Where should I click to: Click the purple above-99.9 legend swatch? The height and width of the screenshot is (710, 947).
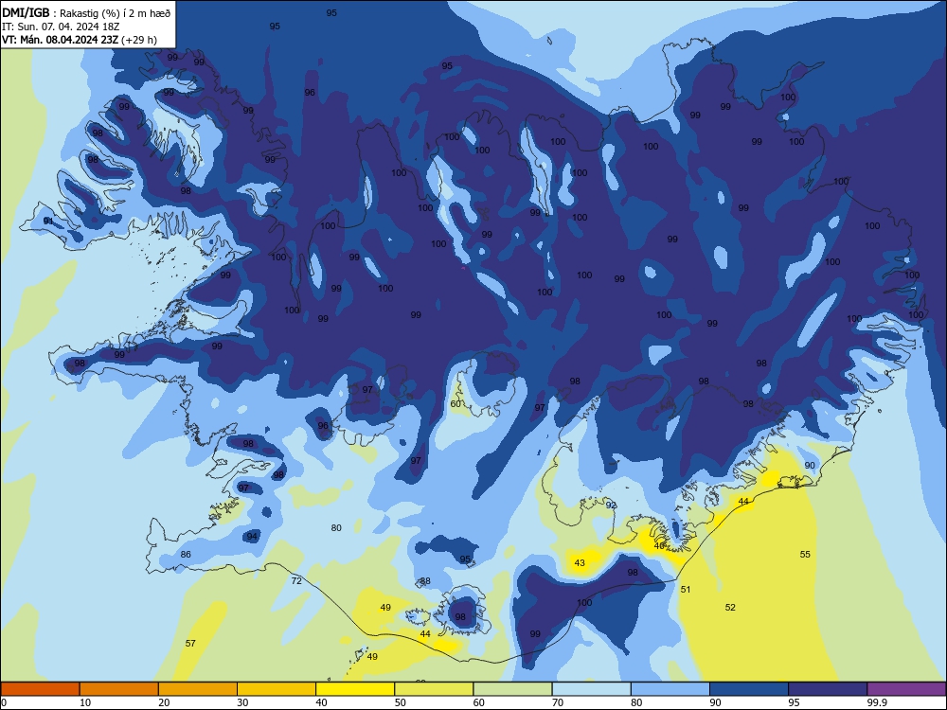tap(906, 689)
